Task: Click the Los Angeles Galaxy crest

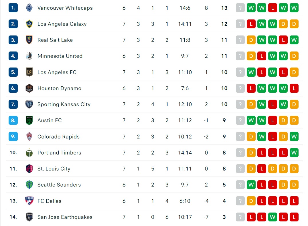Action: (29, 24)
